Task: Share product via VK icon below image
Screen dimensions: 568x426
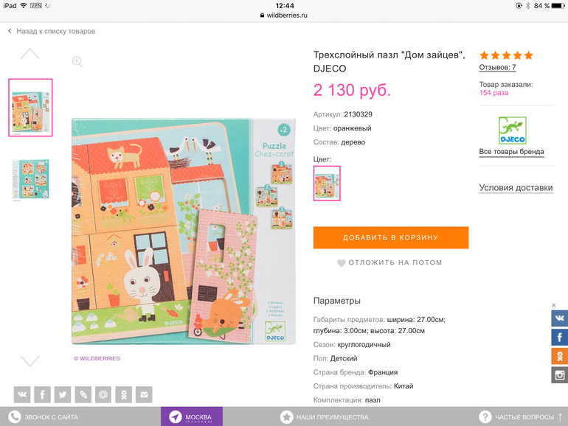Action: coord(22,394)
